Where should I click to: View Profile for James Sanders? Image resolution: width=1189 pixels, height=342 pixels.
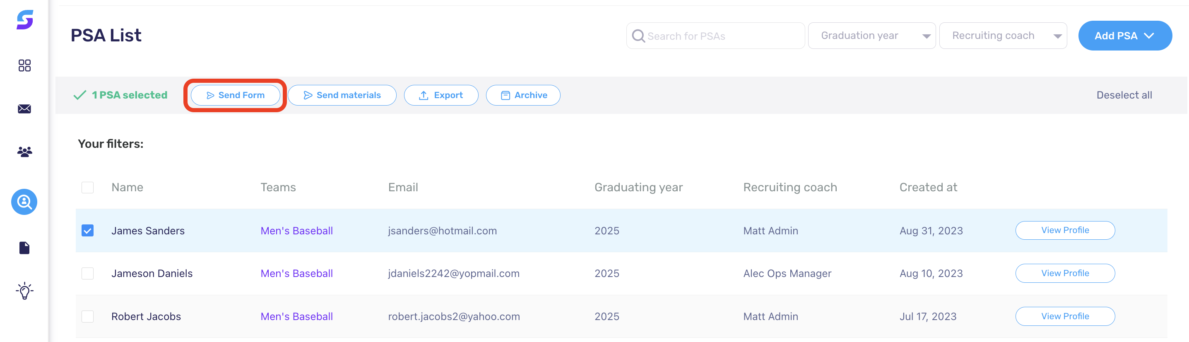tap(1065, 230)
